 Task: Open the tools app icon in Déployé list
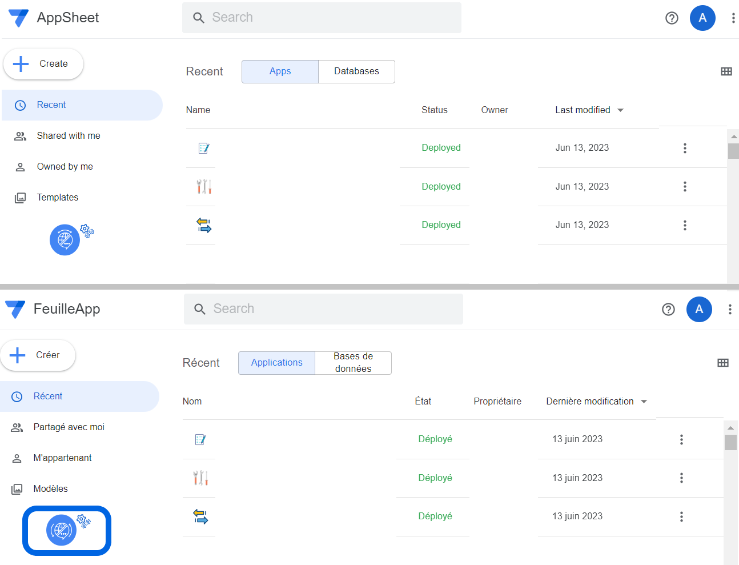click(x=200, y=478)
